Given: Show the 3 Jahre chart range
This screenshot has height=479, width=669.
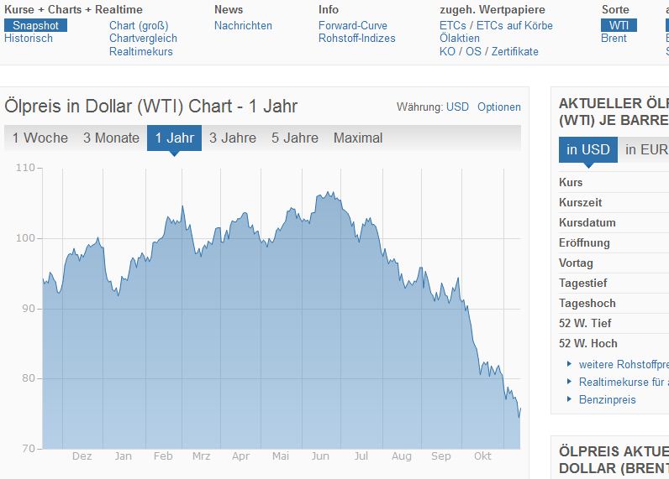Looking at the screenshot, I should click(233, 138).
